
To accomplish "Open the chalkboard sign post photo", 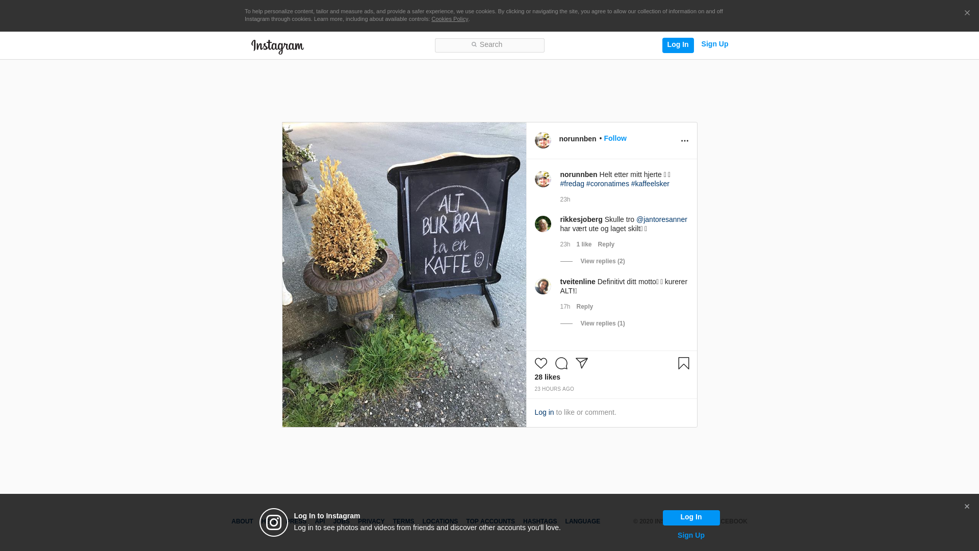I will pyautogui.click(x=404, y=274).
